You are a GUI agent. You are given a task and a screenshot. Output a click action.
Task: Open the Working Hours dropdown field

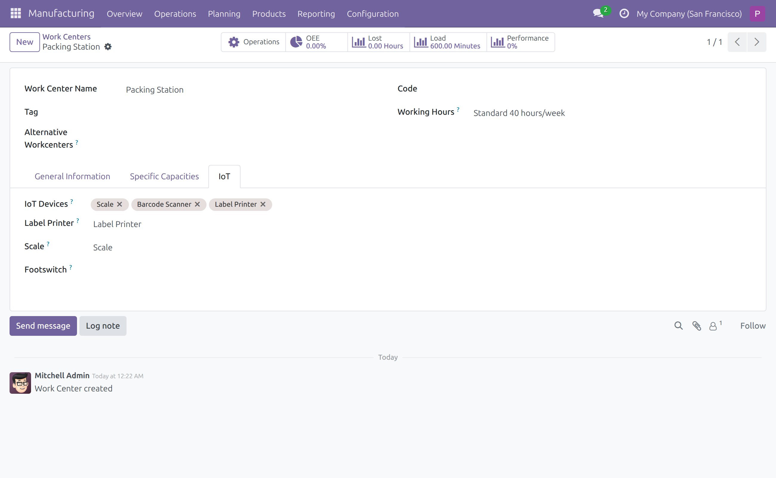pyautogui.click(x=612, y=113)
